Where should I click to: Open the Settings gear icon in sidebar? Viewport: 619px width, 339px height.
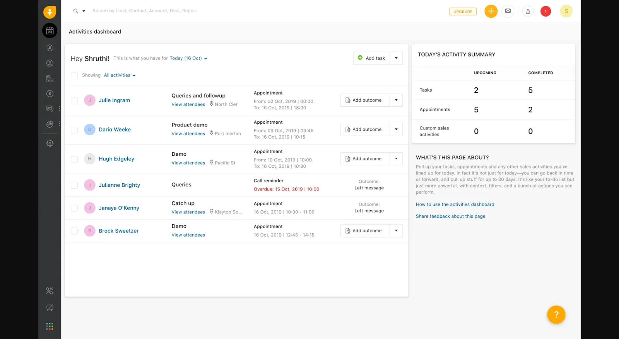tap(50, 143)
